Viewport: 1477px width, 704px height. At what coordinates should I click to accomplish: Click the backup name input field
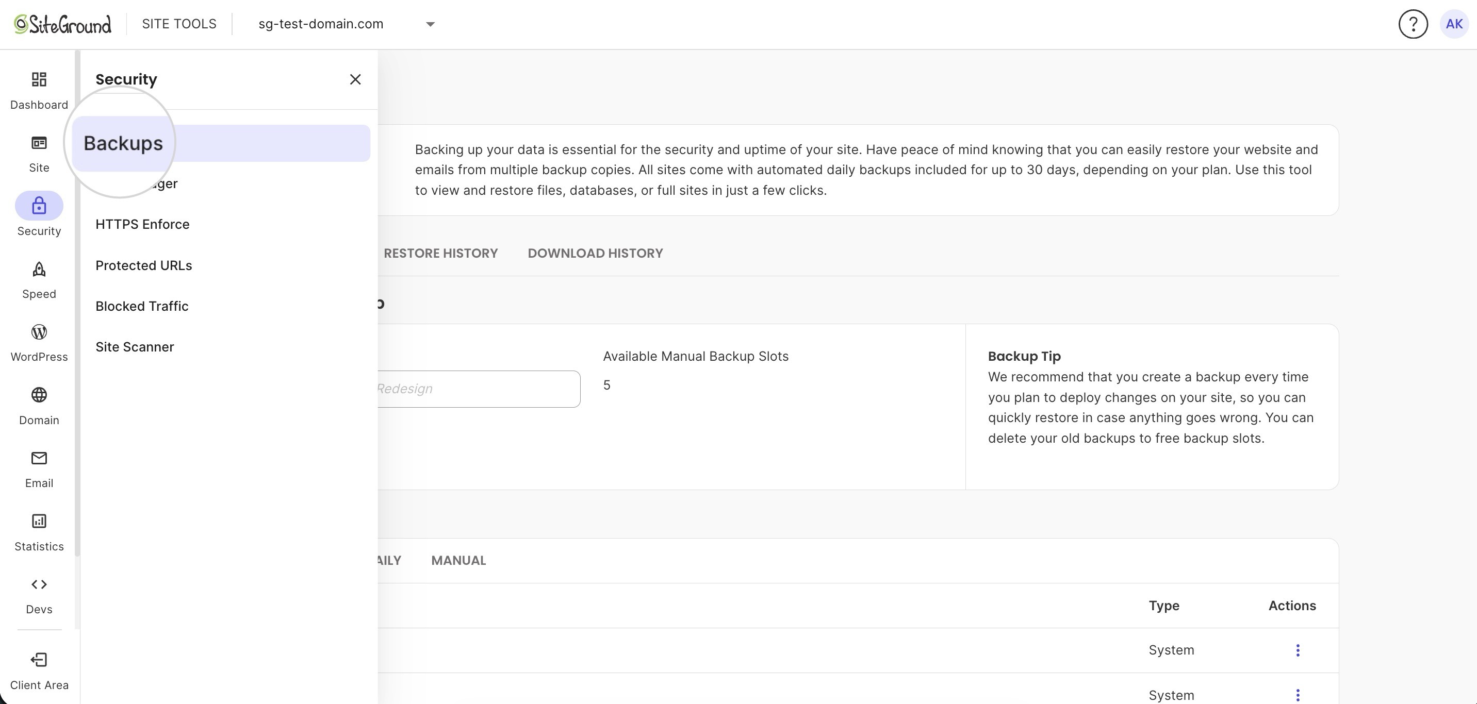click(x=478, y=389)
